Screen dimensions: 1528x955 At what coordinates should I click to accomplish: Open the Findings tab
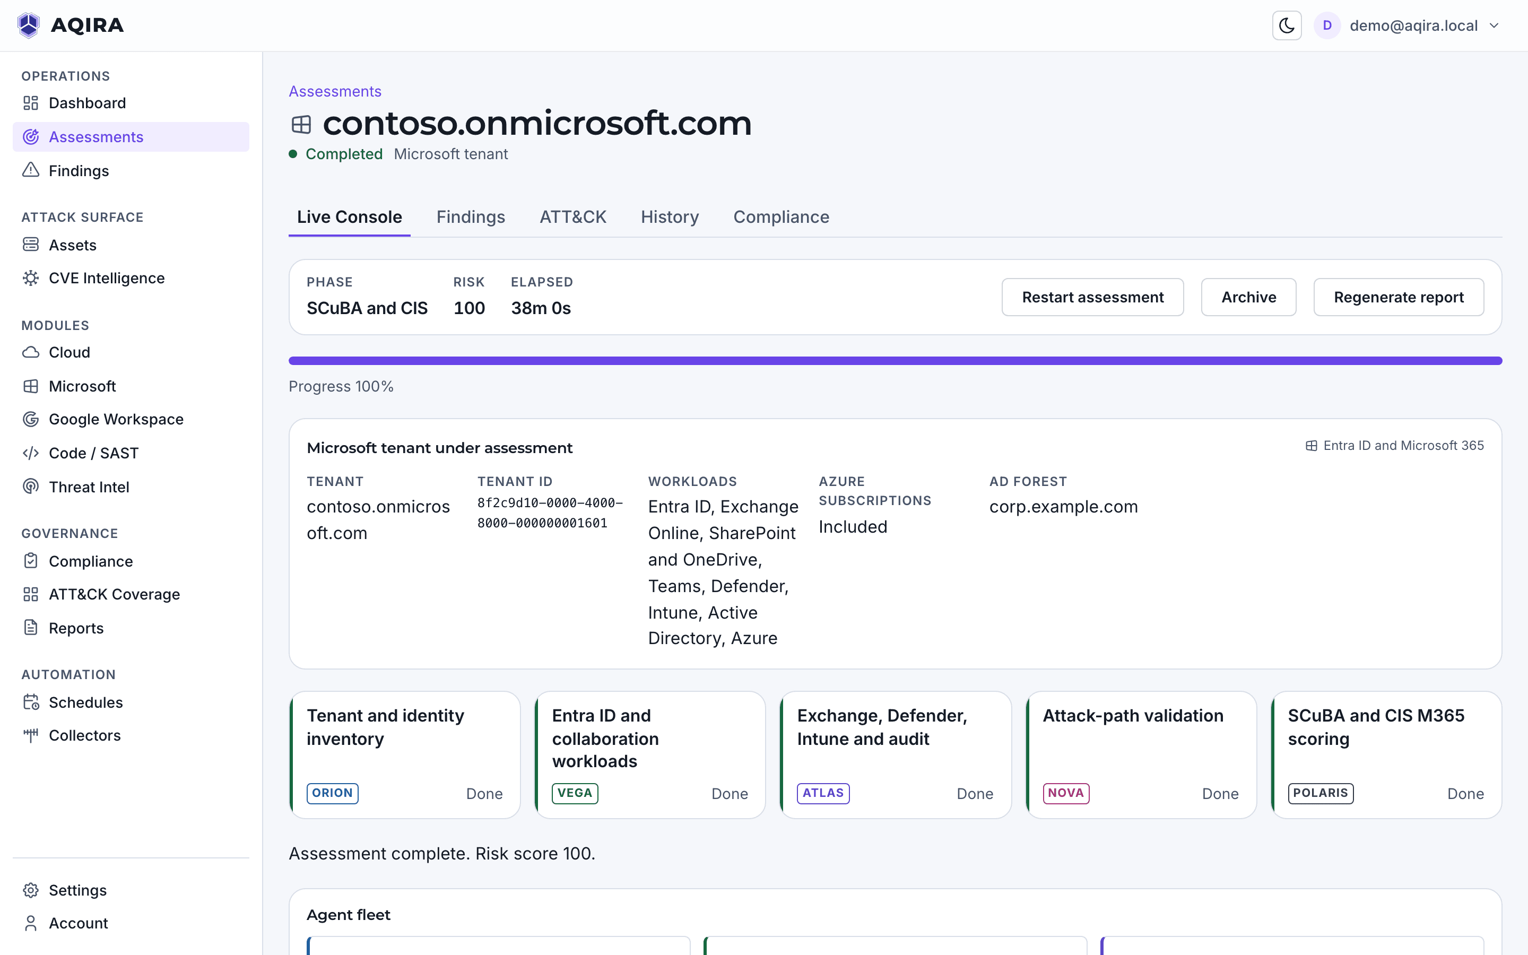coord(471,216)
